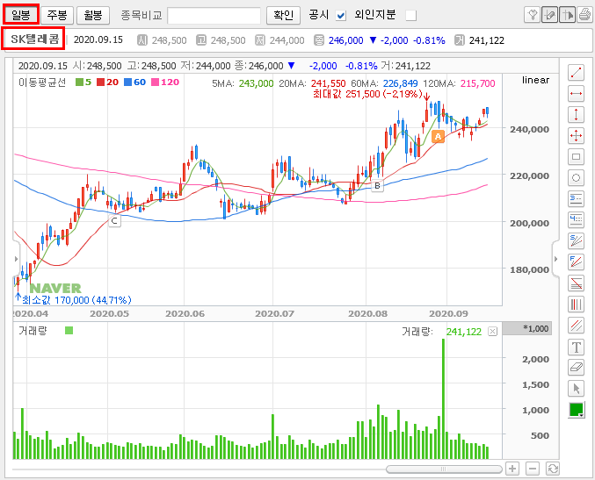Click the closing price 246,000 value
The width and height of the screenshot is (595, 480).
(x=345, y=40)
